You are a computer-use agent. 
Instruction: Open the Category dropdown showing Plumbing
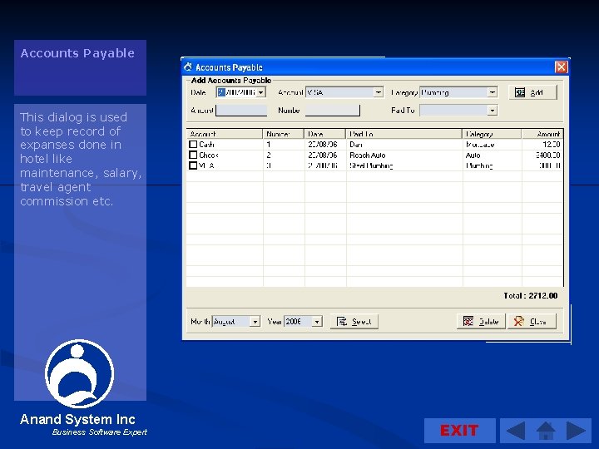493,92
